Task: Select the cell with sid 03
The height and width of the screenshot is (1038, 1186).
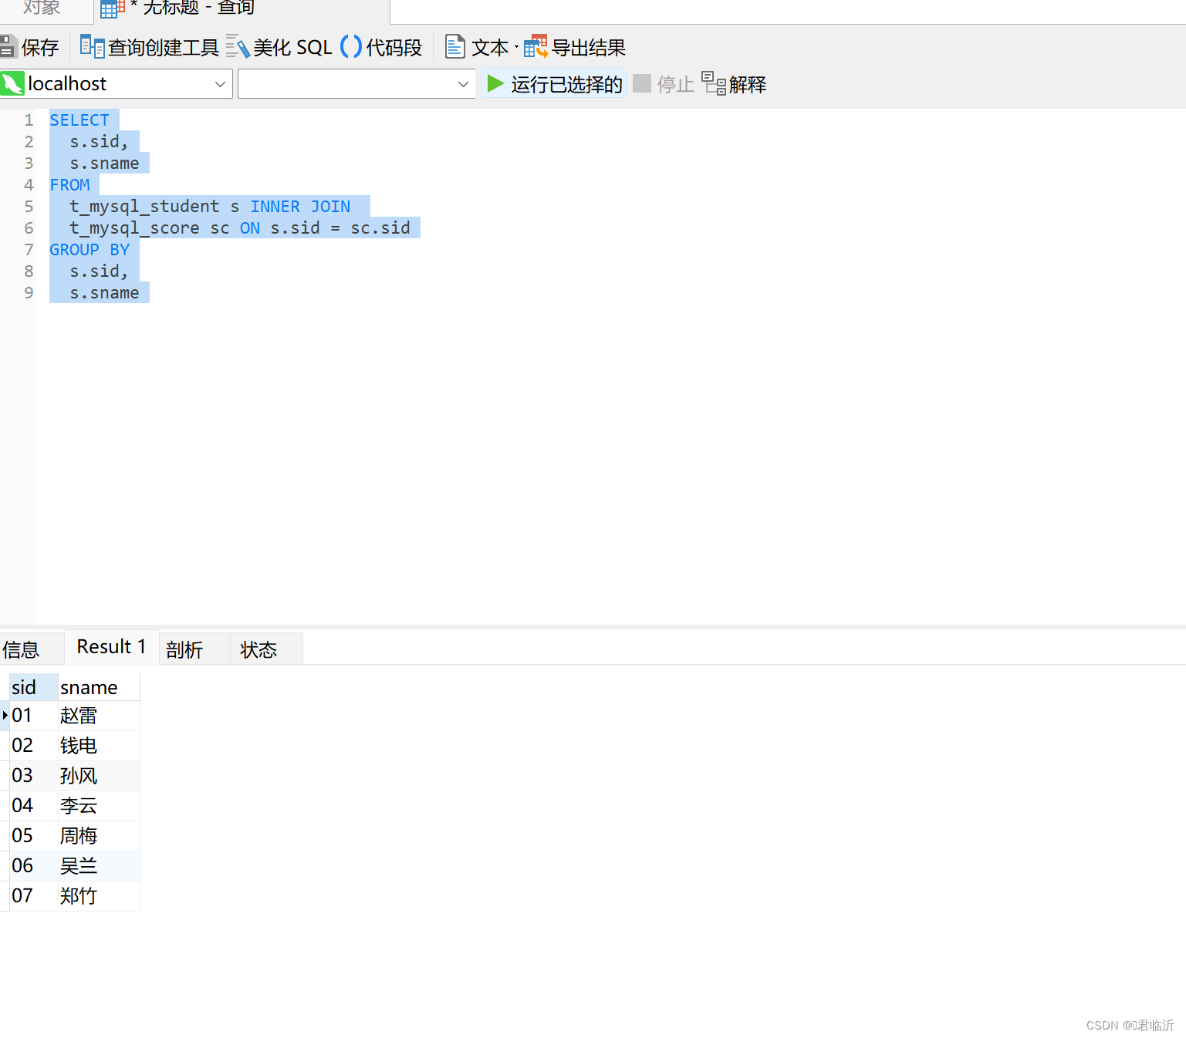Action: pos(34,776)
